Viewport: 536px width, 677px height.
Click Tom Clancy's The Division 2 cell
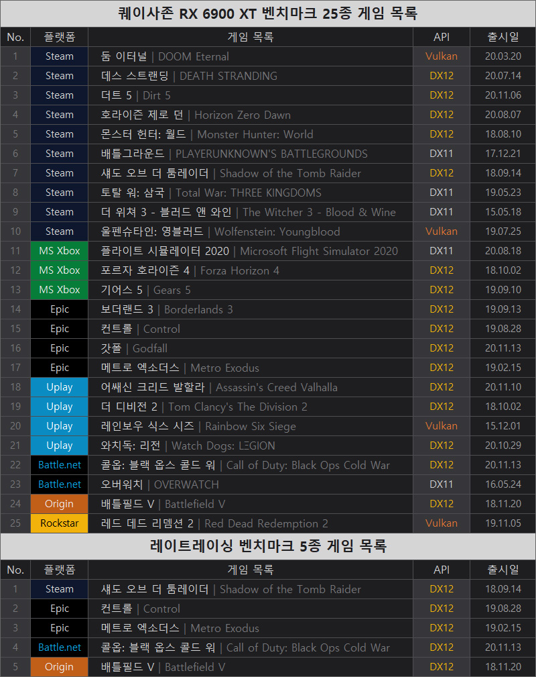point(251,407)
